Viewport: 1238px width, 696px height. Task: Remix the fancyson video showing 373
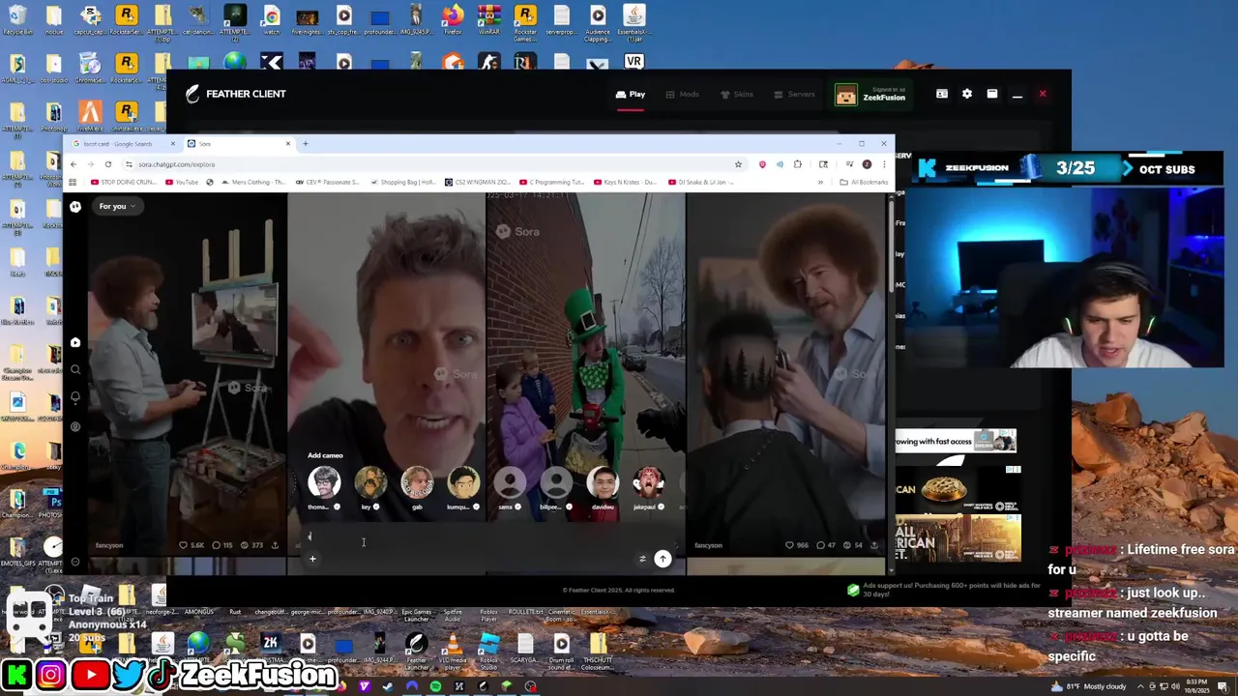(252, 545)
